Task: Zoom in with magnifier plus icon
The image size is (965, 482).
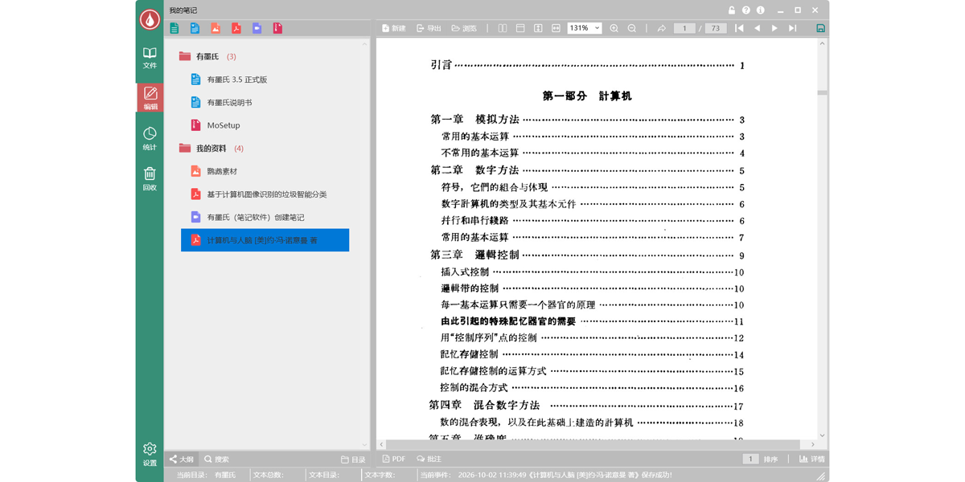Action: (x=614, y=28)
